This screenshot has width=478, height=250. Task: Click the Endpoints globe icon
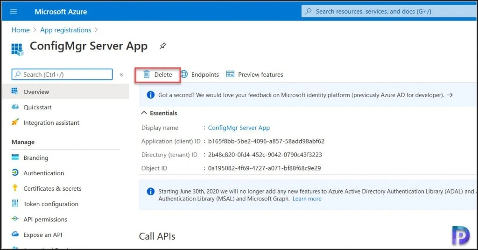(x=184, y=74)
